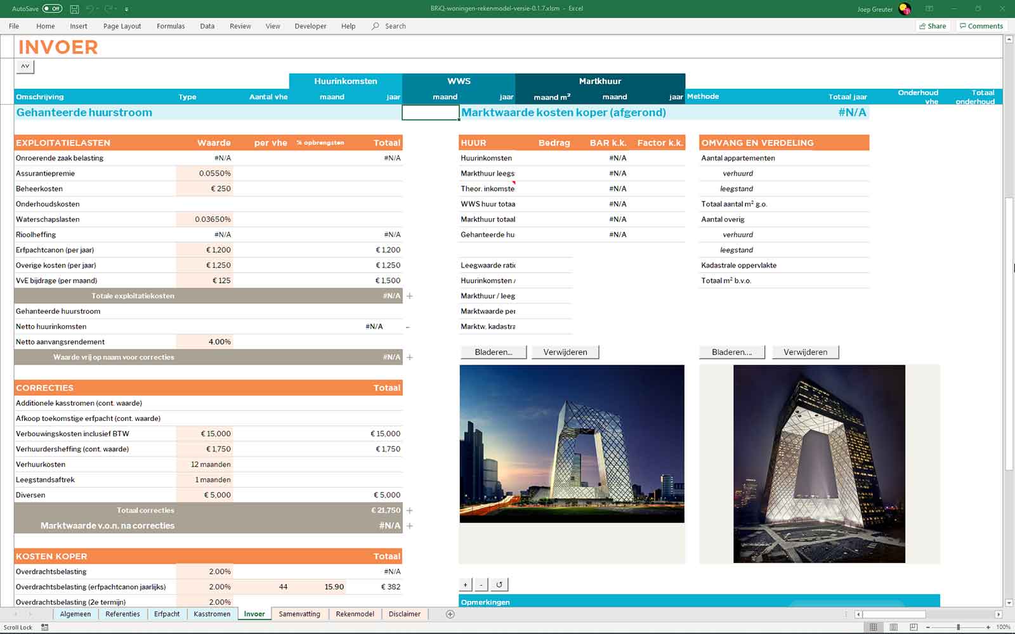Open the Formulas ribbon tab

coord(171,26)
